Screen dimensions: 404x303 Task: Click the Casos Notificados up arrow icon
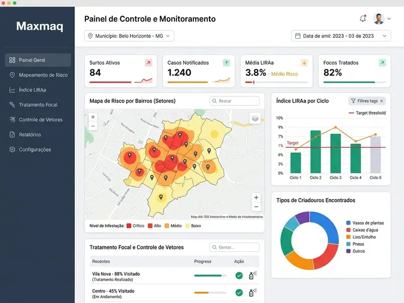click(226, 63)
